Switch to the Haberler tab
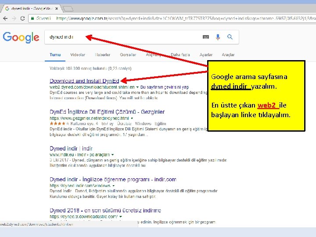This screenshot has width=316, height=237. click(x=103, y=55)
